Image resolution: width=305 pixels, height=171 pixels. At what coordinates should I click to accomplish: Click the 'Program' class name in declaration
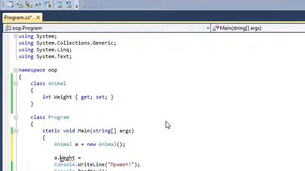tap(59, 117)
